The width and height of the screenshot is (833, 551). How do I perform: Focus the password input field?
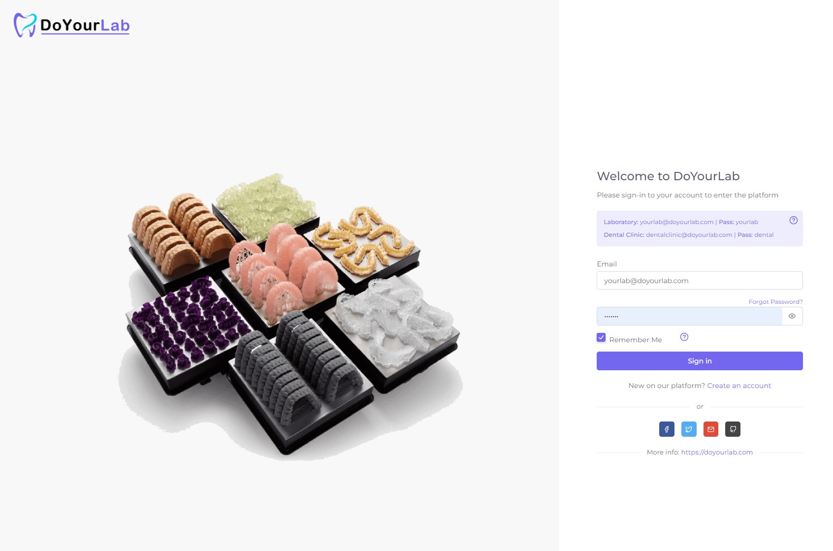tap(689, 316)
